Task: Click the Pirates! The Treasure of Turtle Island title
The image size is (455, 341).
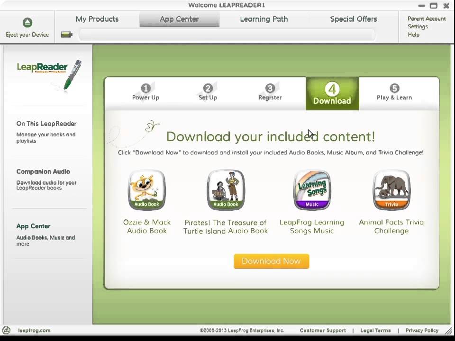Action: point(226,227)
